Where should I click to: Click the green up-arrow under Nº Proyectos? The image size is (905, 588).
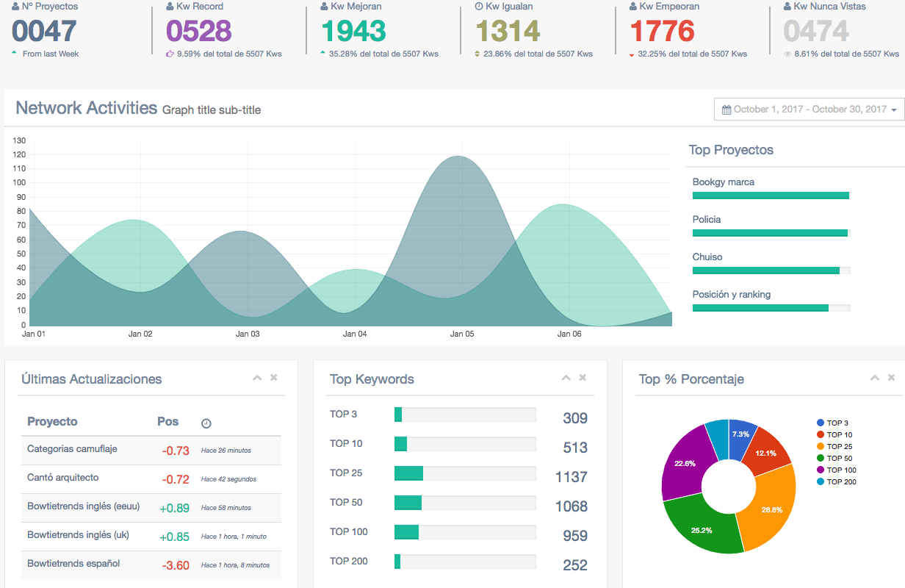pos(12,53)
